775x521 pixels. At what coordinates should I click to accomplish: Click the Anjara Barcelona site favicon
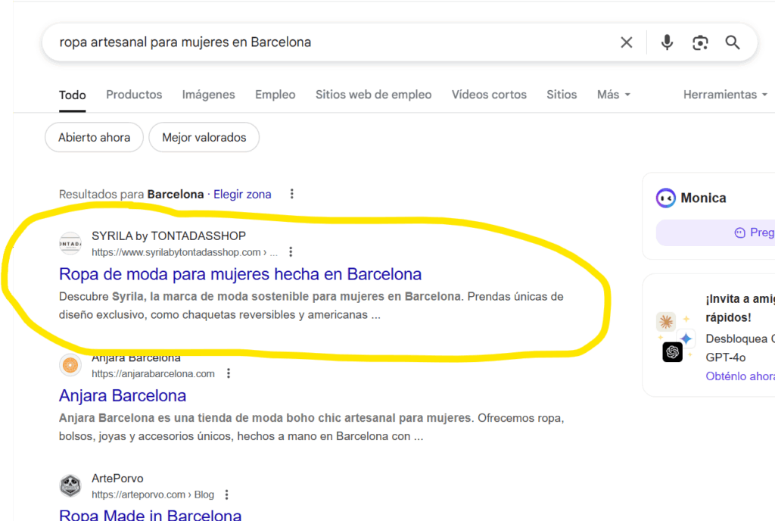(70, 366)
